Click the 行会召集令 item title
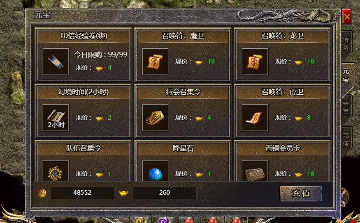Screen dimensions: 360x223 click(183, 92)
